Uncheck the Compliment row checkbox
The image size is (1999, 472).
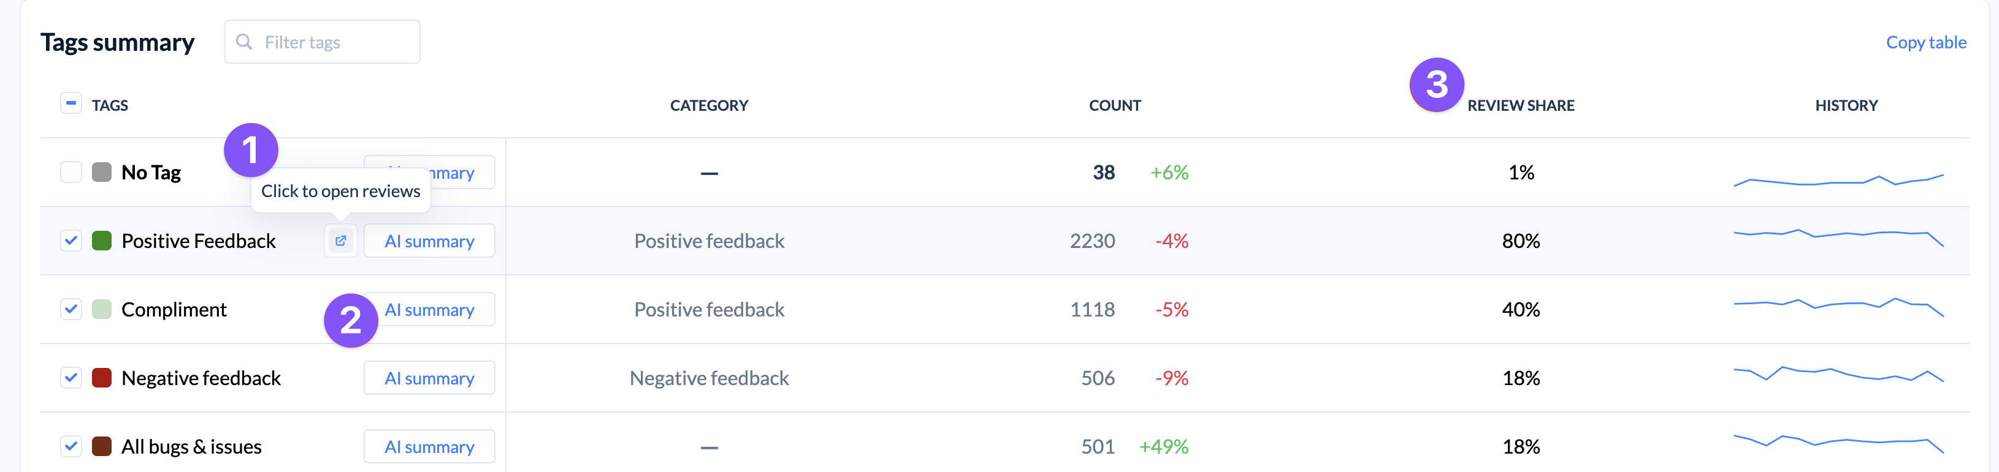[x=71, y=309]
